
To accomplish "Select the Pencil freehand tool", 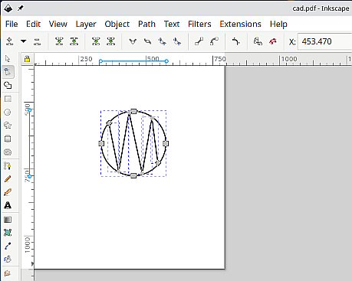I will pos(8,179).
